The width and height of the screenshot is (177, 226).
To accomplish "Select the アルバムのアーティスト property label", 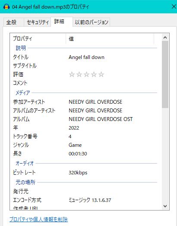I will tap(34, 111).
